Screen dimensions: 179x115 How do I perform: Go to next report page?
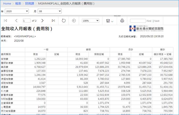click(42, 21)
